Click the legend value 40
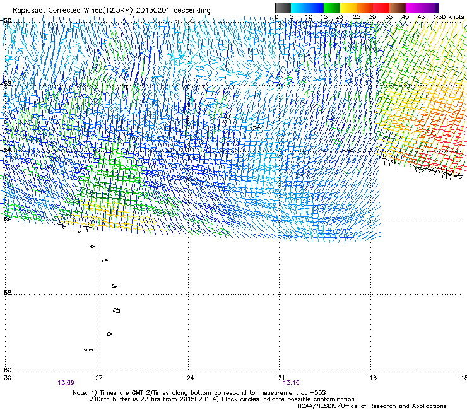 coord(405,17)
